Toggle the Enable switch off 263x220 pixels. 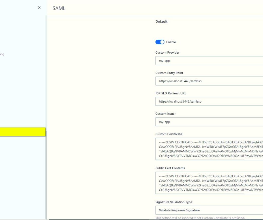[x=160, y=42]
